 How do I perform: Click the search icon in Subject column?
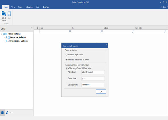click(133, 31)
